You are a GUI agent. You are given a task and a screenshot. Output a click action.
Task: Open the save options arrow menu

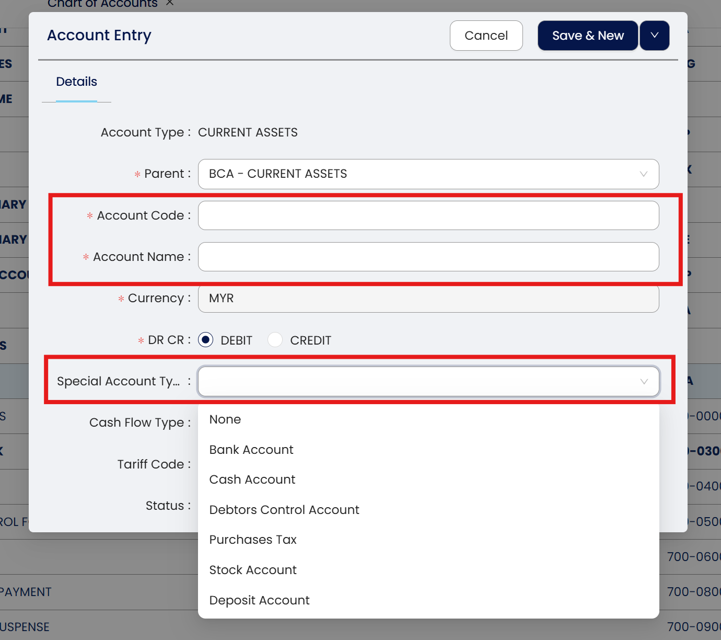[x=654, y=36]
